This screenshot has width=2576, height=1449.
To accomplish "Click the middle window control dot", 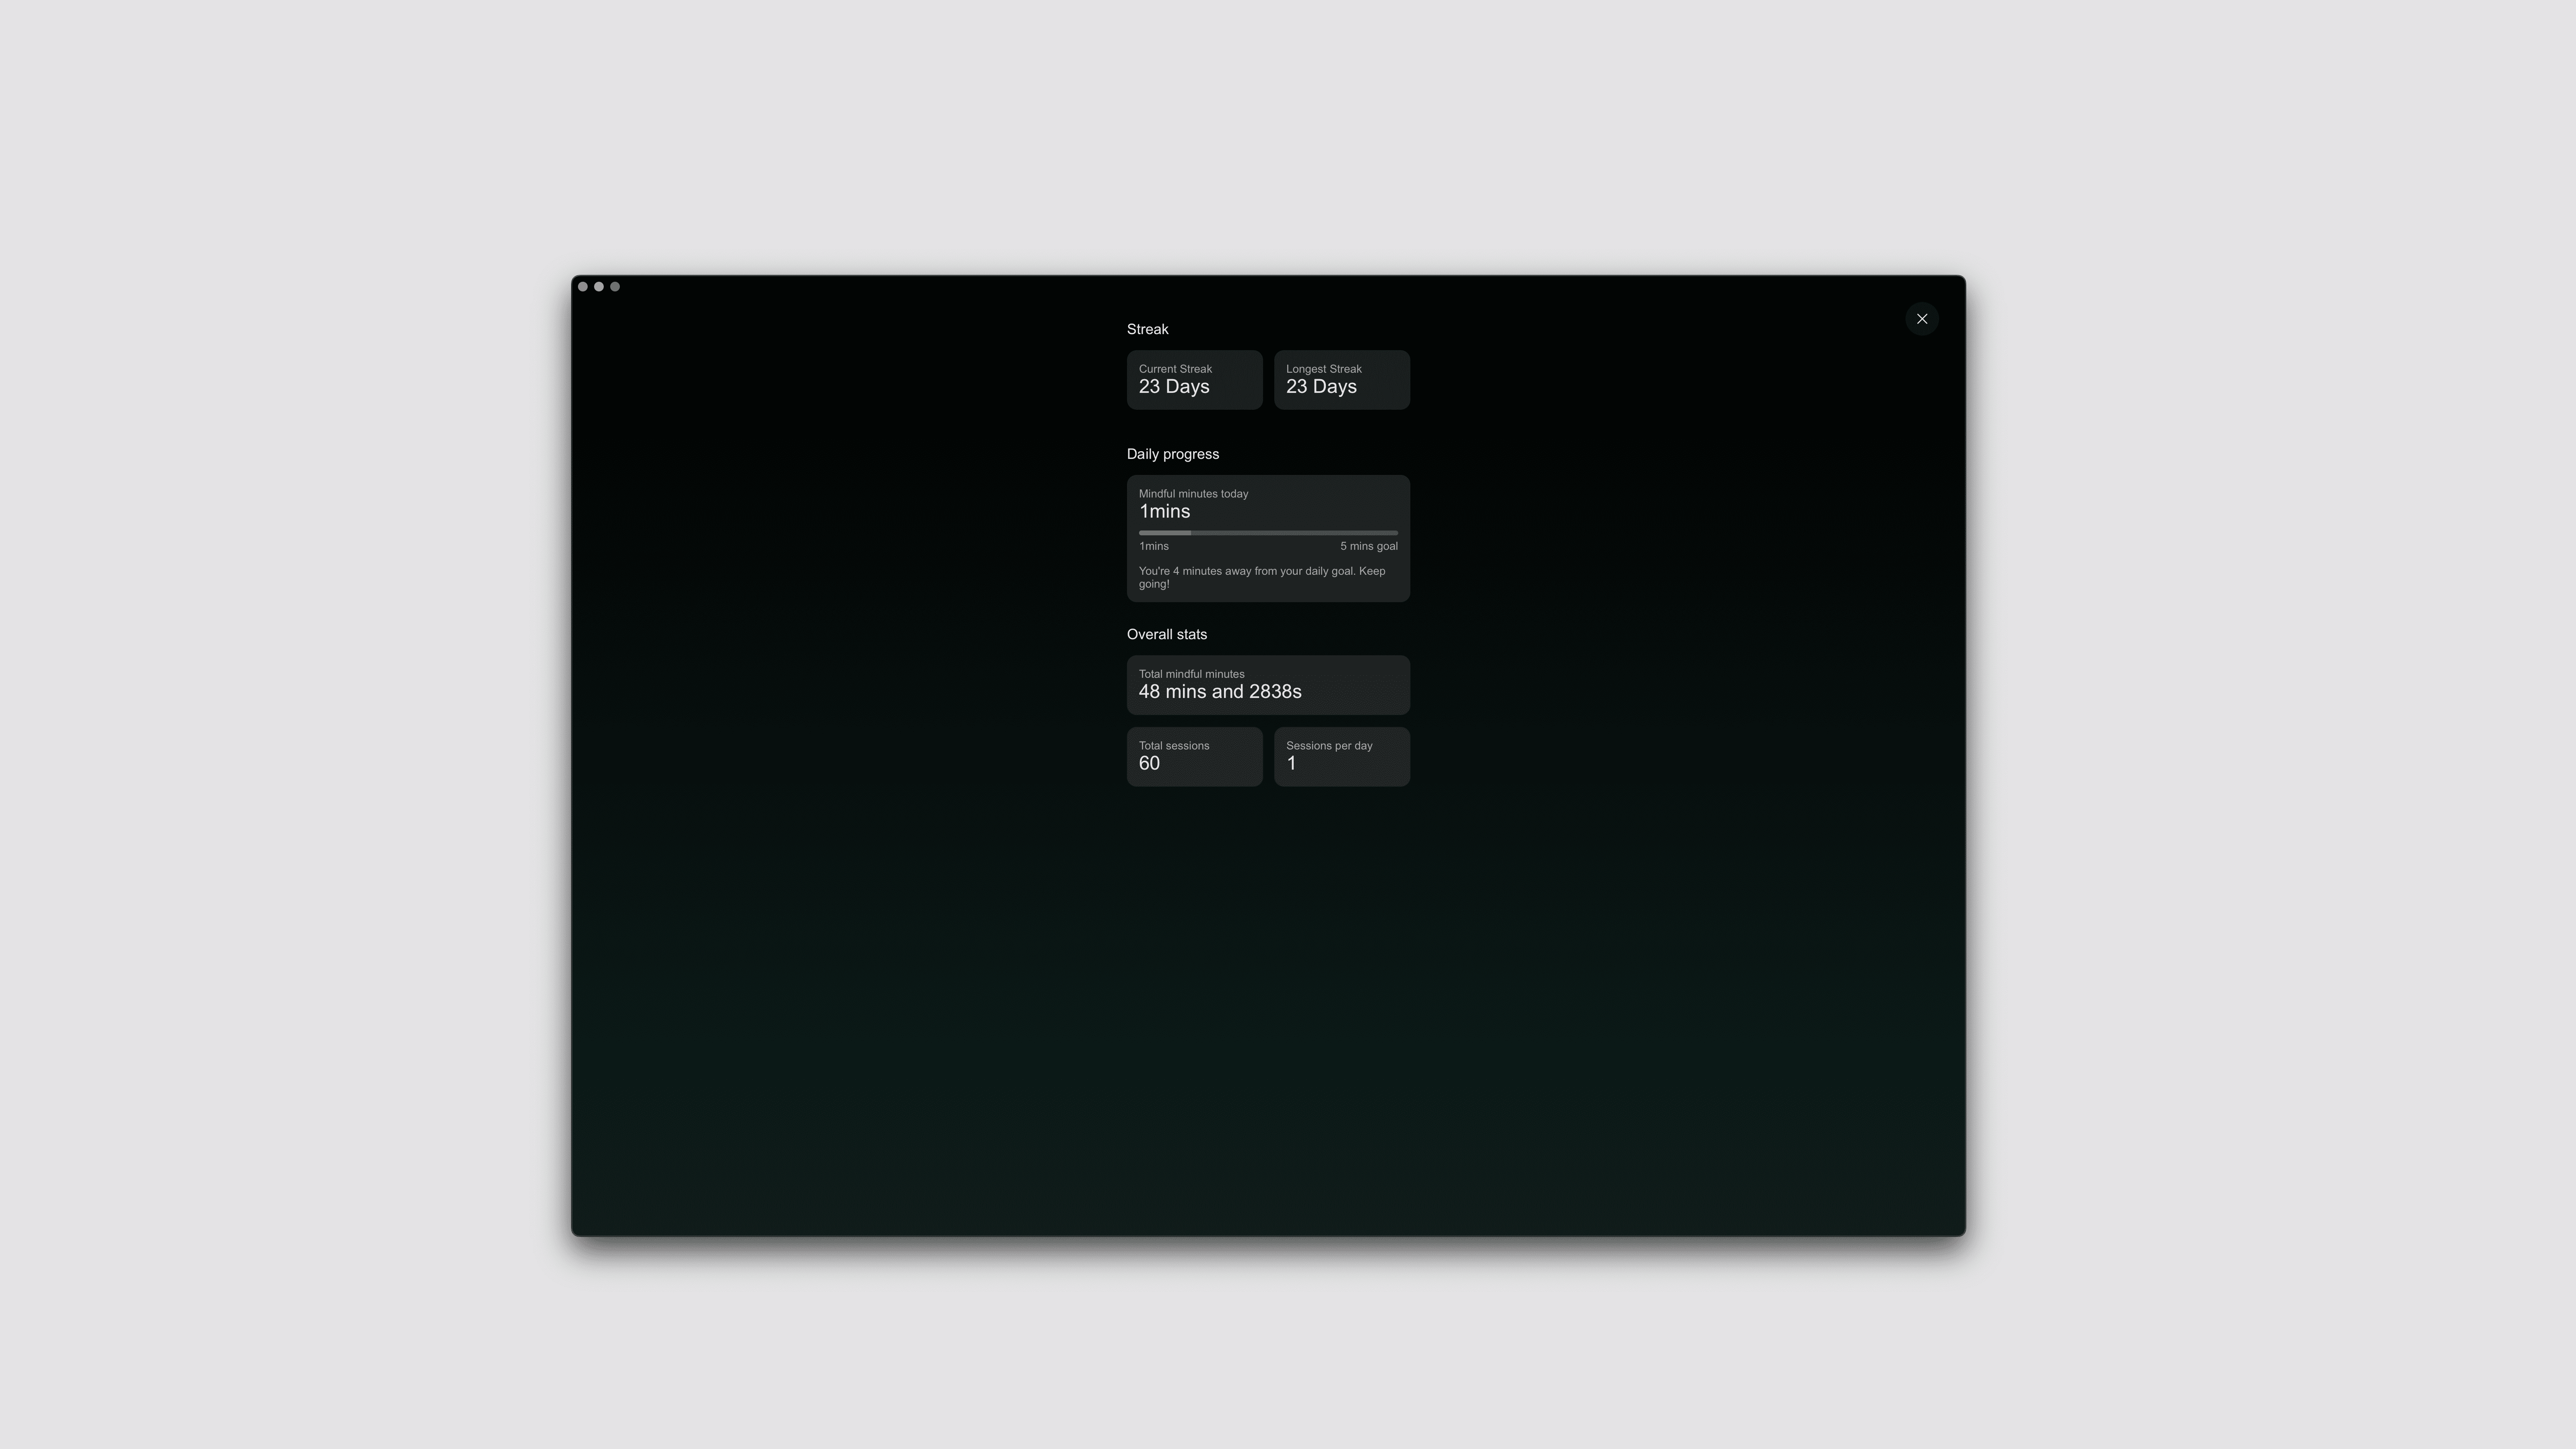I will point(599,287).
